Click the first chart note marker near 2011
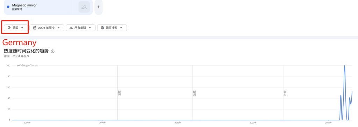 (x=119, y=93)
